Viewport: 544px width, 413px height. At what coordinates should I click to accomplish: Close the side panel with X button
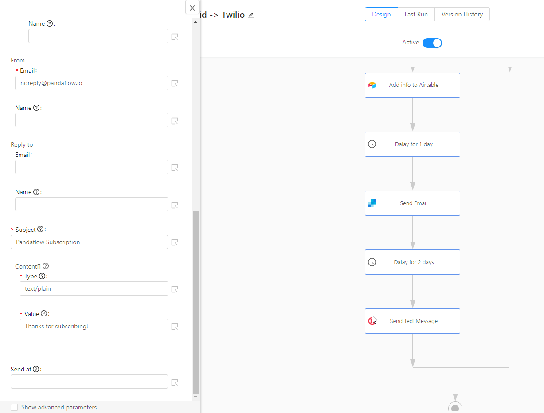(x=192, y=8)
